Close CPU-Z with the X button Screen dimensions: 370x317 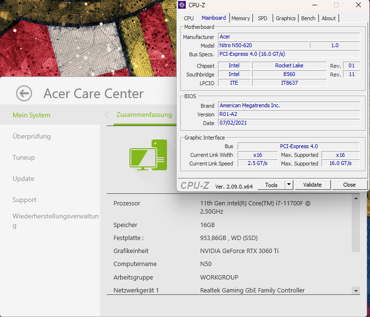358,5
